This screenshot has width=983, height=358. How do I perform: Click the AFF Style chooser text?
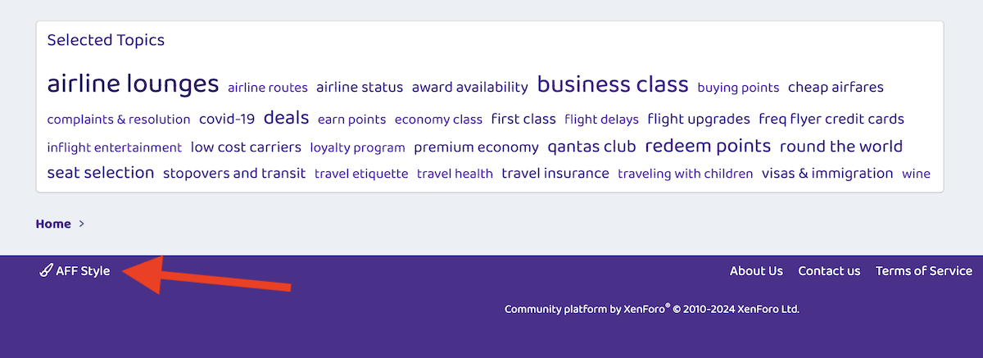coord(83,271)
